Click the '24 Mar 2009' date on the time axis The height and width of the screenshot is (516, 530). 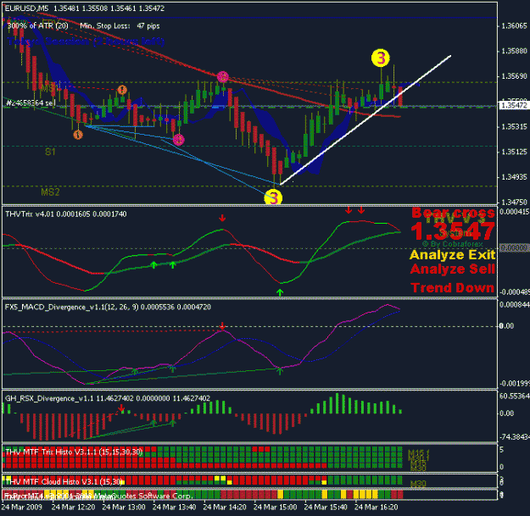coord(22,508)
